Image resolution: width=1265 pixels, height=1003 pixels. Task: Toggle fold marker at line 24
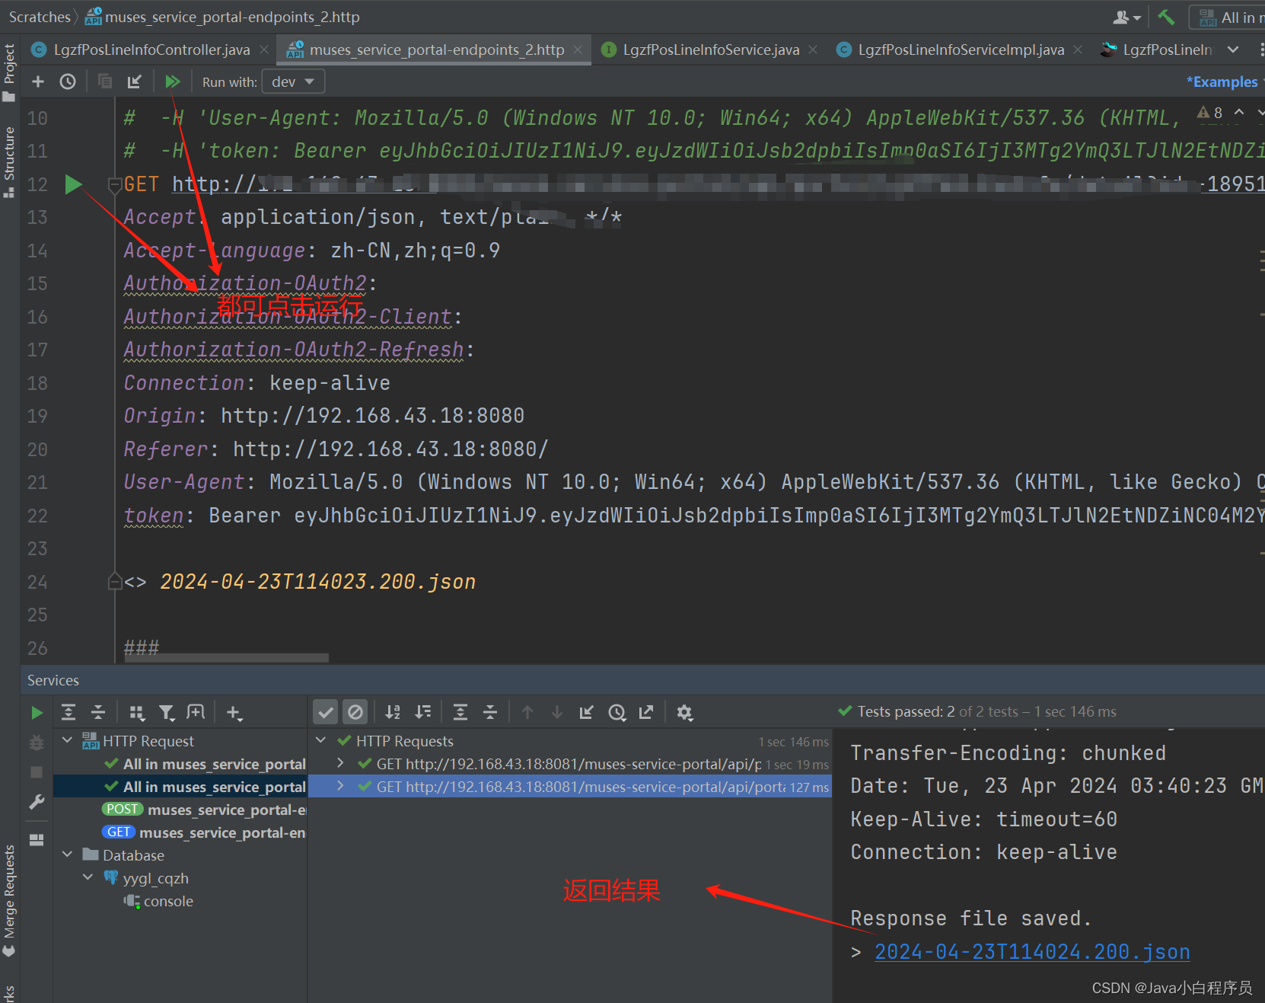point(115,582)
